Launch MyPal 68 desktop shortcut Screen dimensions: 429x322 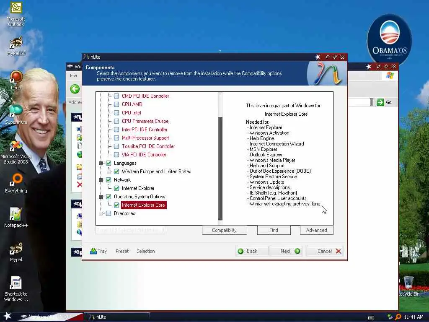click(16, 45)
